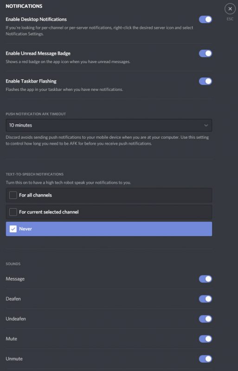Click the Enable Taskbar Flashing label
The image size is (238, 371).
pos(31,81)
